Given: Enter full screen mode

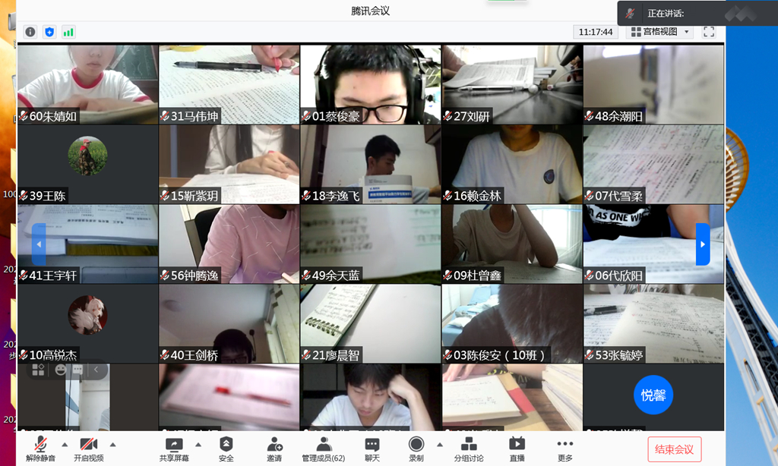Looking at the screenshot, I should pos(709,32).
